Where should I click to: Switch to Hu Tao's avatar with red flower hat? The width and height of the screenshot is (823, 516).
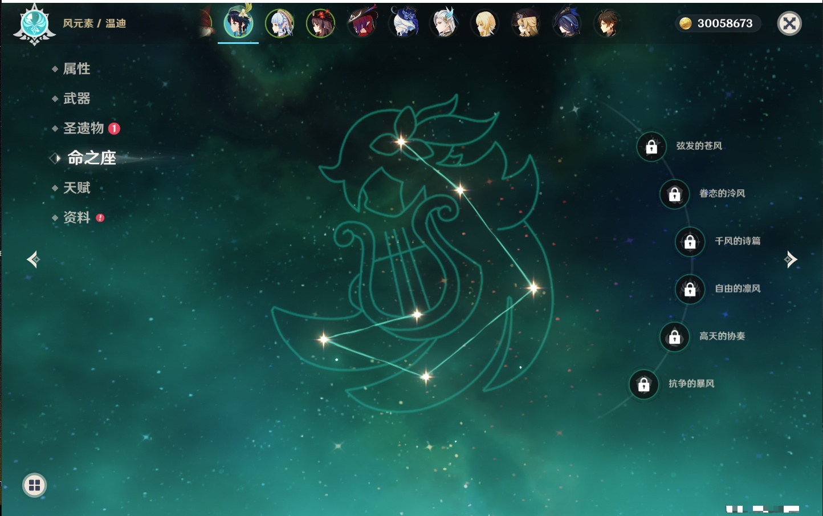pos(321,23)
